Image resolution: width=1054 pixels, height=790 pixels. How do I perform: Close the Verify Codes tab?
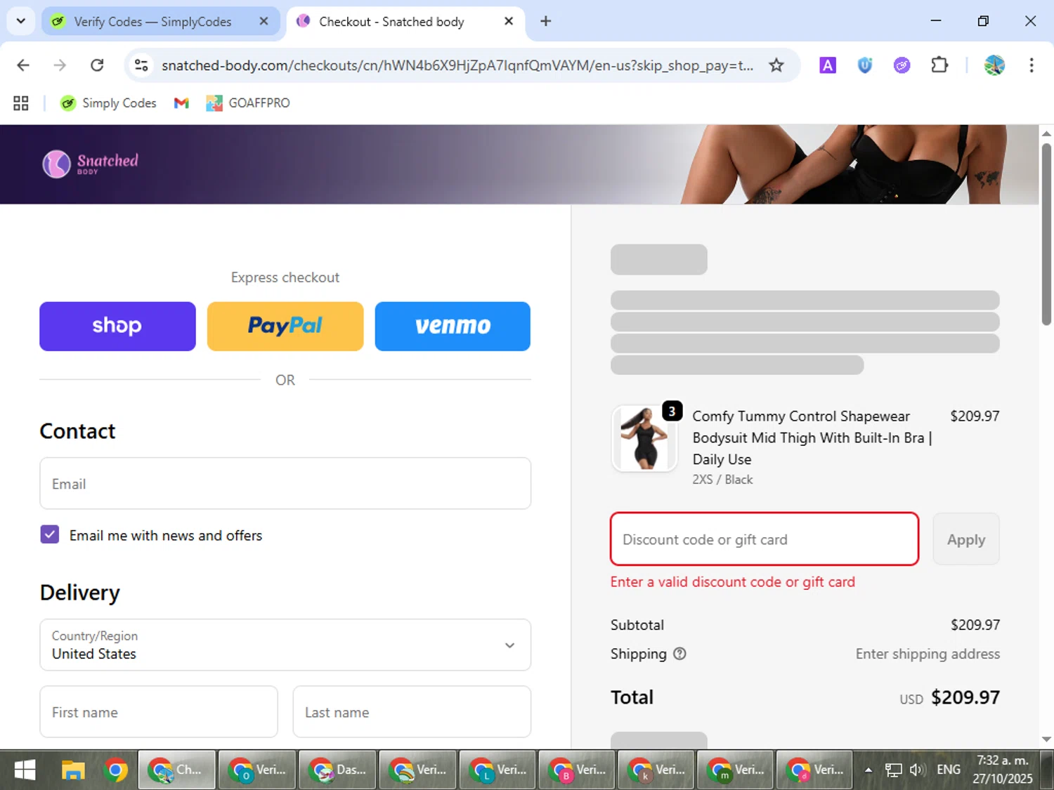[263, 21]
